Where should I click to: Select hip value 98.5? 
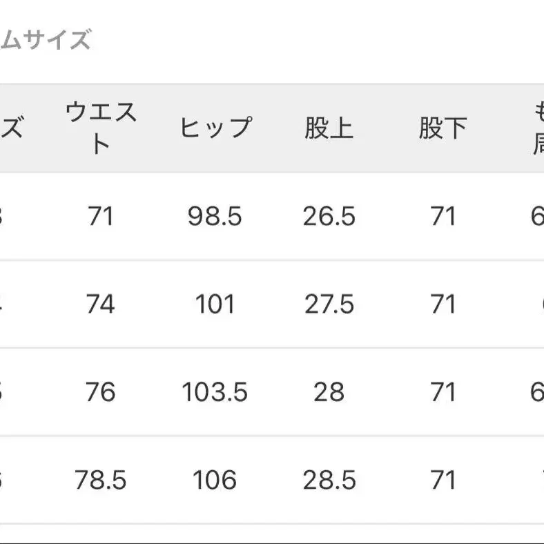(x=215, y=217)
